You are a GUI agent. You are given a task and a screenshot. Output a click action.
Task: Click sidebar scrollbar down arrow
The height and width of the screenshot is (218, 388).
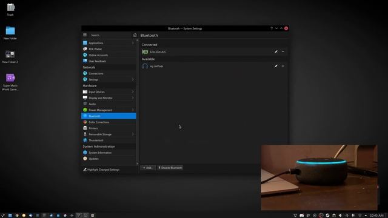point(138,163)
